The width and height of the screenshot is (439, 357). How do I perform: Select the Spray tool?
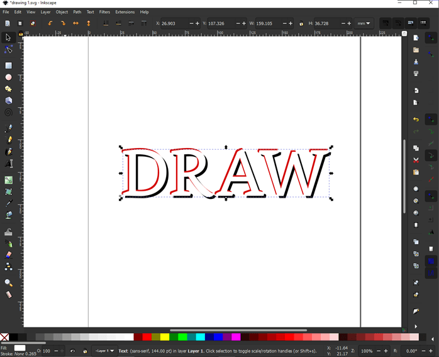(8, 244)
